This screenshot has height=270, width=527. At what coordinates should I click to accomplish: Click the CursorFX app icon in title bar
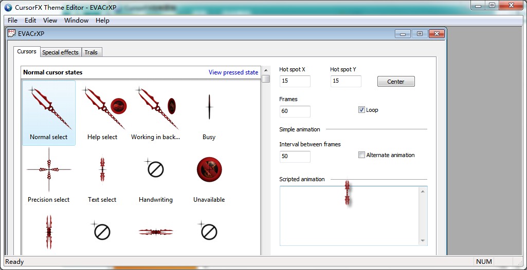pos(8,7)
